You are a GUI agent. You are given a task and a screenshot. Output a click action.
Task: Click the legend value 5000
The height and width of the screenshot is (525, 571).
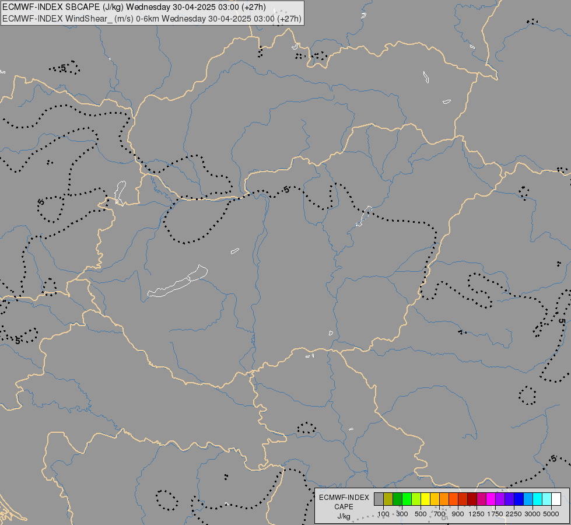pos(551,514)
